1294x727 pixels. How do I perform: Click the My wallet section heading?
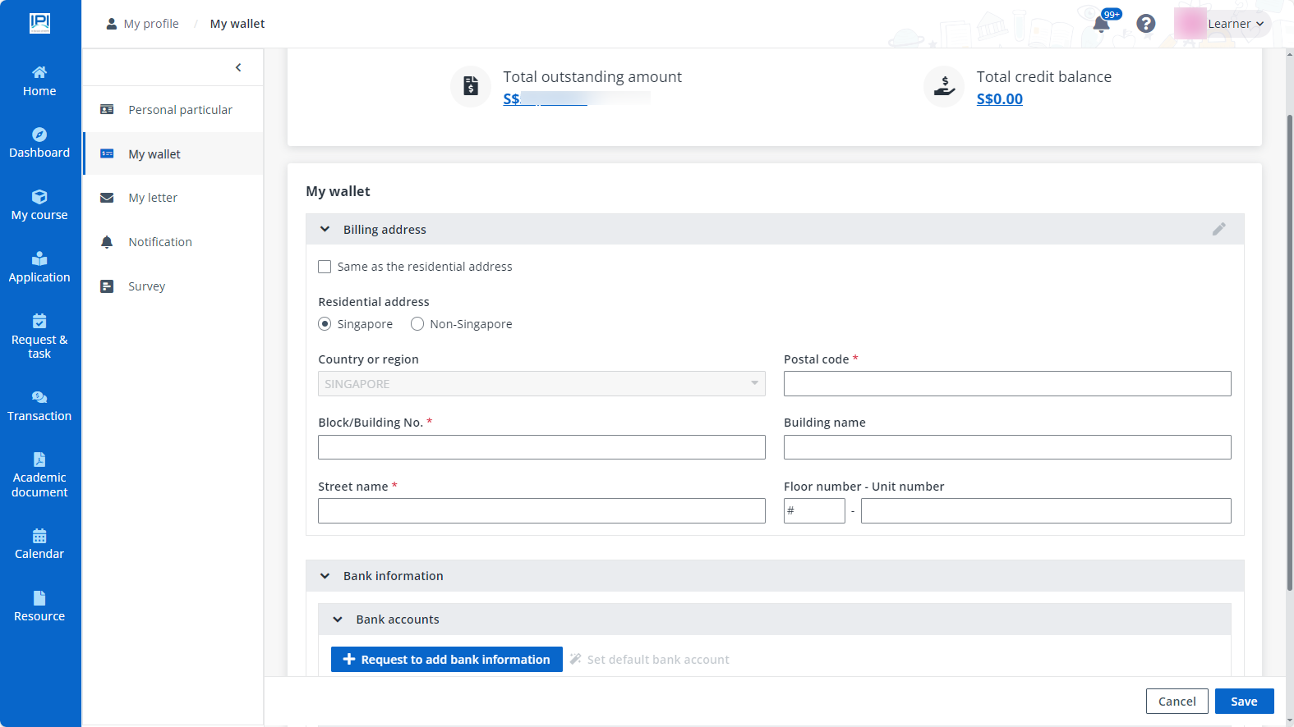point(338,191)
